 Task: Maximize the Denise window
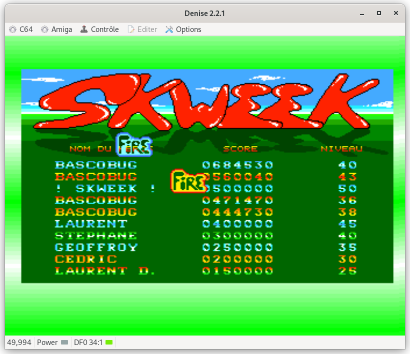pyautogui.click(x=379, y=13)
